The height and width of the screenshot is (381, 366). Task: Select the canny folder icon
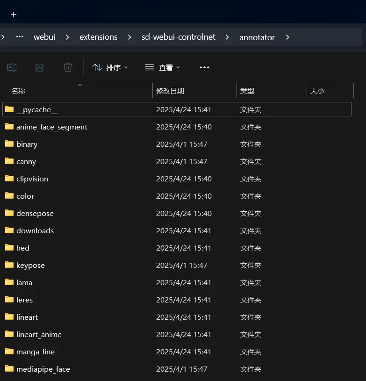9,161
